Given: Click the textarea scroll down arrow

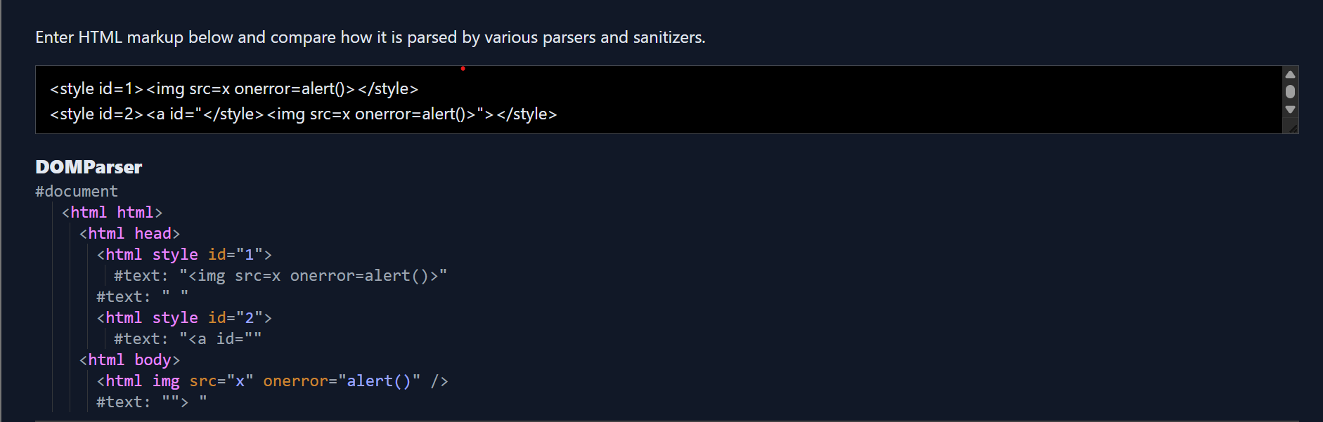Looking at the screenshot, I should tap(1290, 110).
